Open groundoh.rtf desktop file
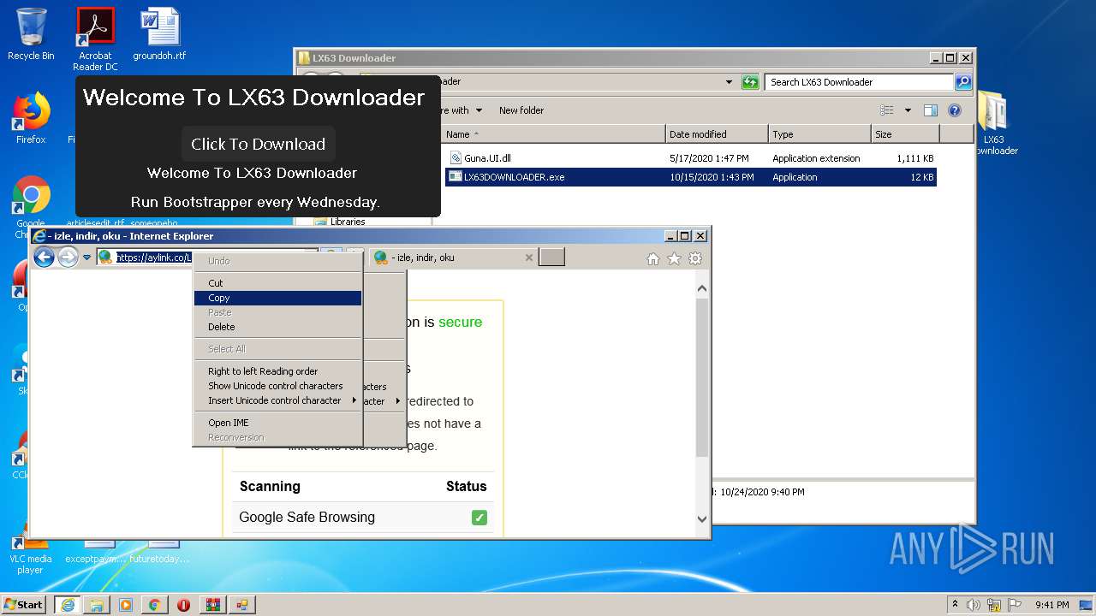The image size is (1096, 616). coord(159,34)
